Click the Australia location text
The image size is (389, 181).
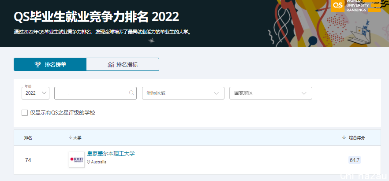tap(99, 162)
